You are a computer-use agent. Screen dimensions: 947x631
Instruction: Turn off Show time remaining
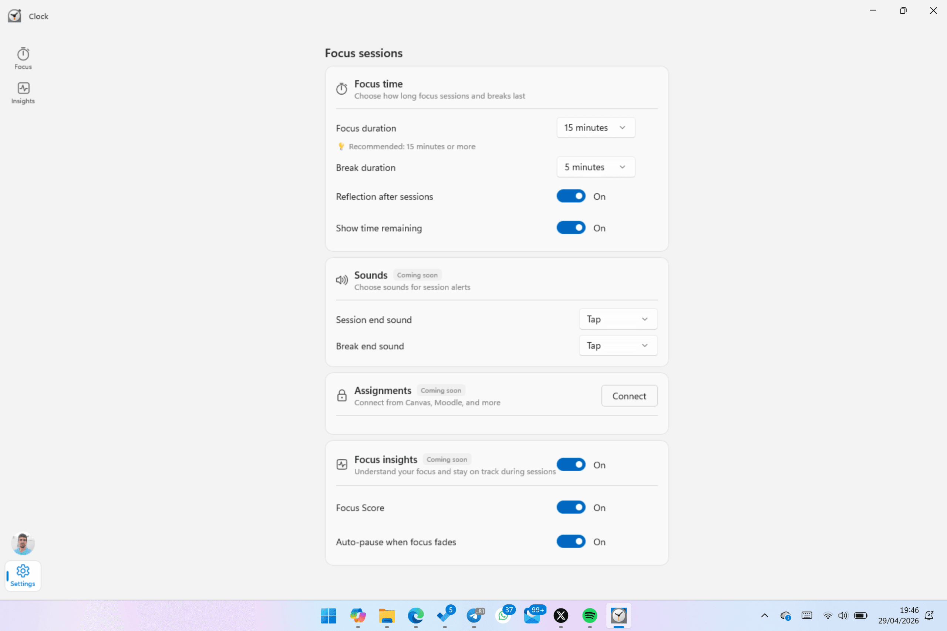(x=570, y=228)
